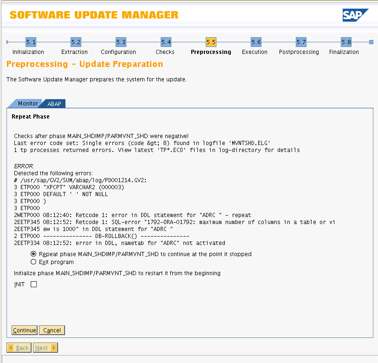Click the INIT checkbox label
Viewport: 378px width, 363px height.
click(20, 284)
